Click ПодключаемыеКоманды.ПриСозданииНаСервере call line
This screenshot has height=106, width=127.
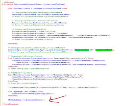click(x=39, y=23)
